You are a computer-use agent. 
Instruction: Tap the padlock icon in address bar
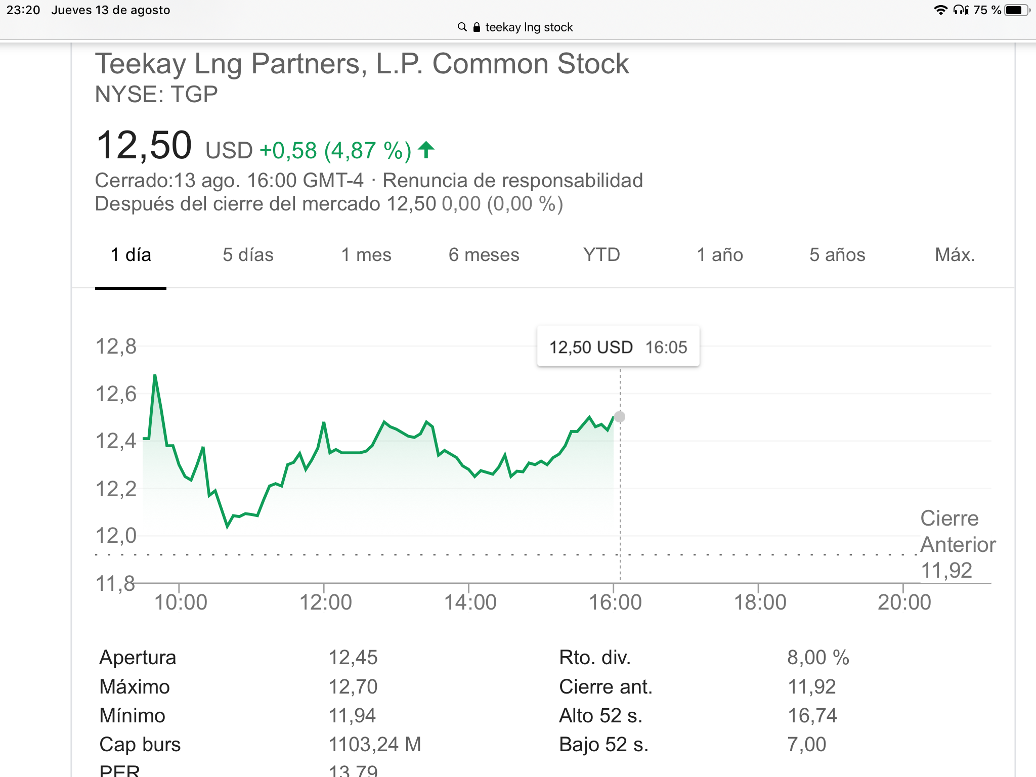click(x=477, y=27)
